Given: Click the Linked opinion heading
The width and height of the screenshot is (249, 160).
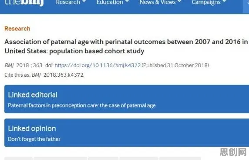Looking at the screenshot, I should (32, 128).
